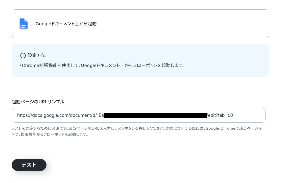Focus the sample URL input field
284x183 pixels.
[138, 115]
